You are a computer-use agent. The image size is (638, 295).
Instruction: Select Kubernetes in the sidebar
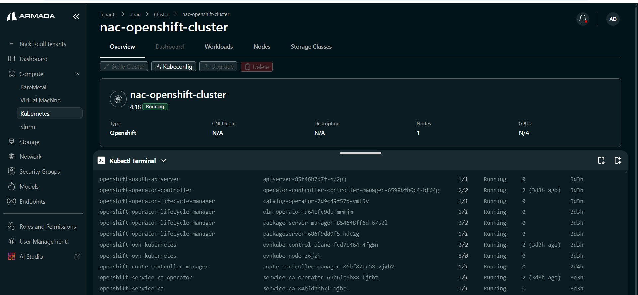point(50,113)
